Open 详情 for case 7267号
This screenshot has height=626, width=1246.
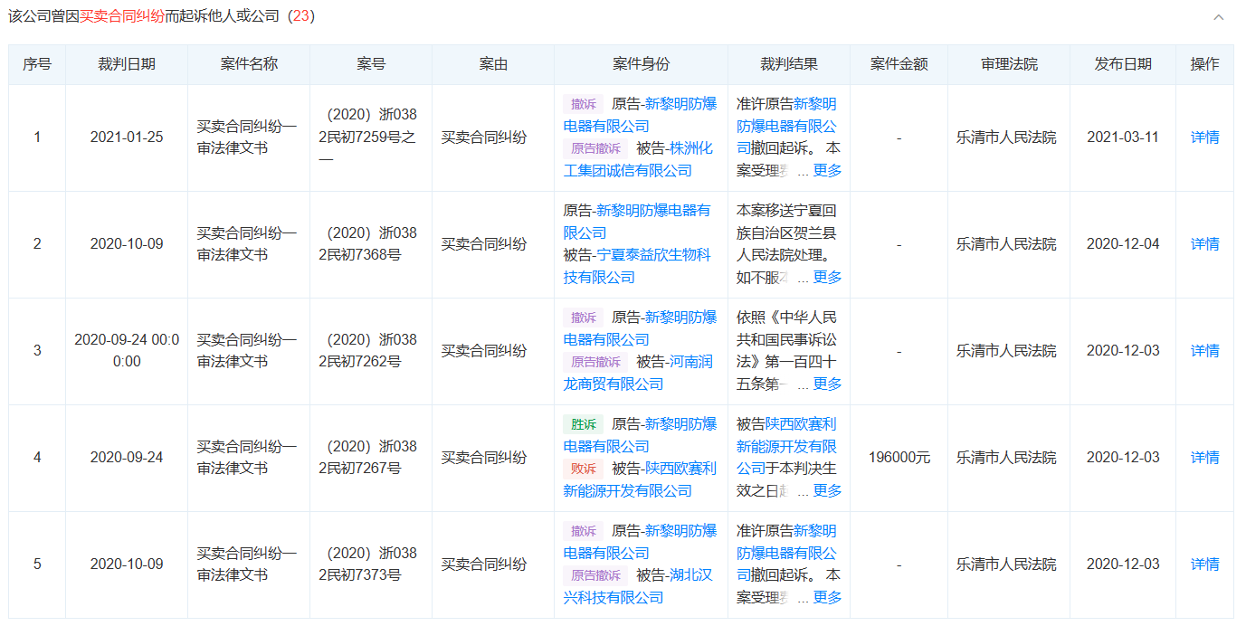pos(1204,458)
